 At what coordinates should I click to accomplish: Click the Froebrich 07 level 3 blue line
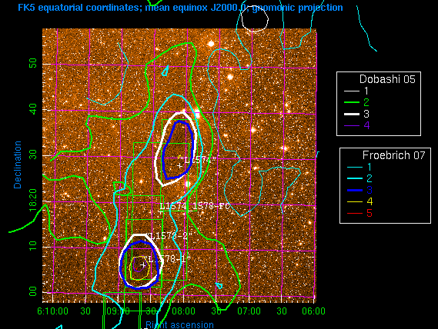coord(355,190)
